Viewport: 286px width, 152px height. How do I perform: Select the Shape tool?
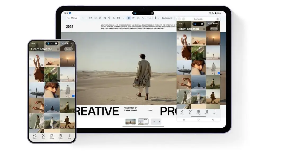click(x=138, y=18)
